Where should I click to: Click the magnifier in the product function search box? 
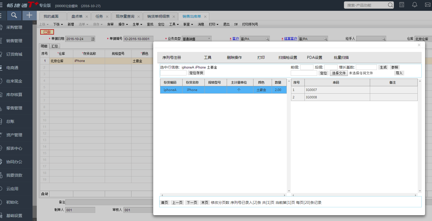[390, 5]
